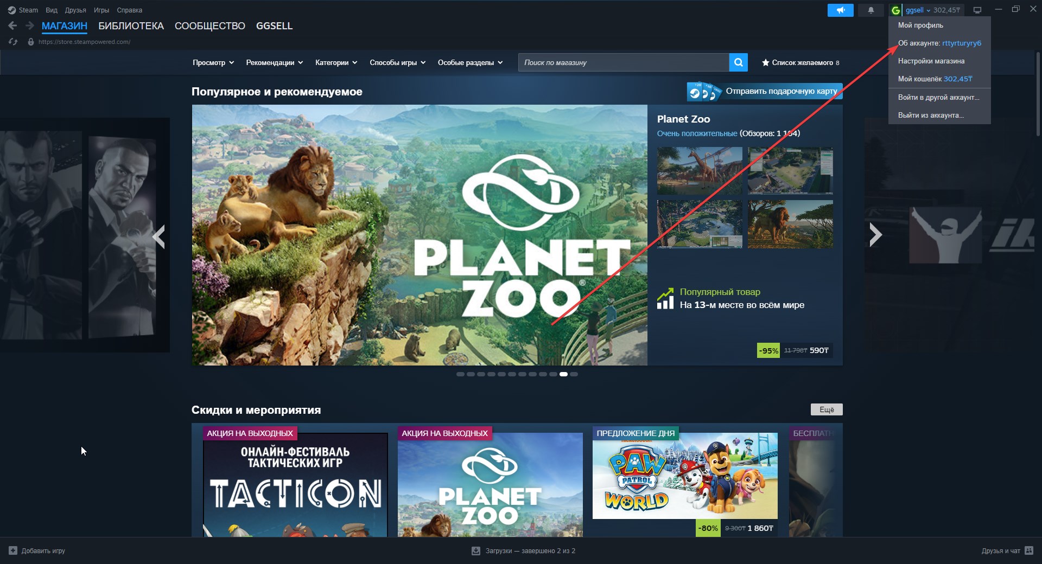This screenshot has height=564, width=1042.
Task: Expand the Просмотр dropdown
Action: [x=213, y=62]
